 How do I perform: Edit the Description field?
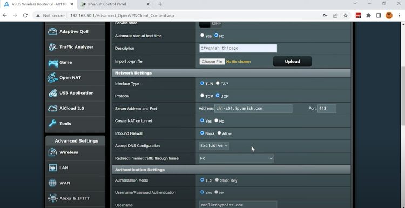[x=238, y=48]
